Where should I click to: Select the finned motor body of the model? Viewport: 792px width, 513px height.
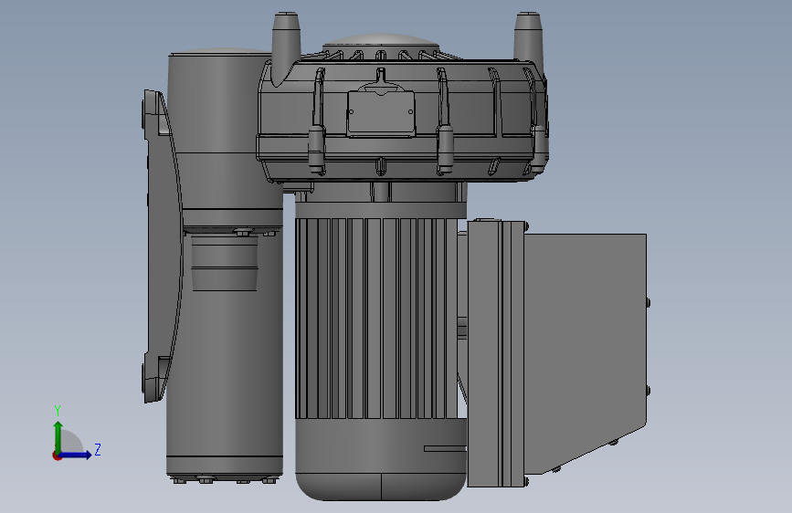click(x=380, y=319)
